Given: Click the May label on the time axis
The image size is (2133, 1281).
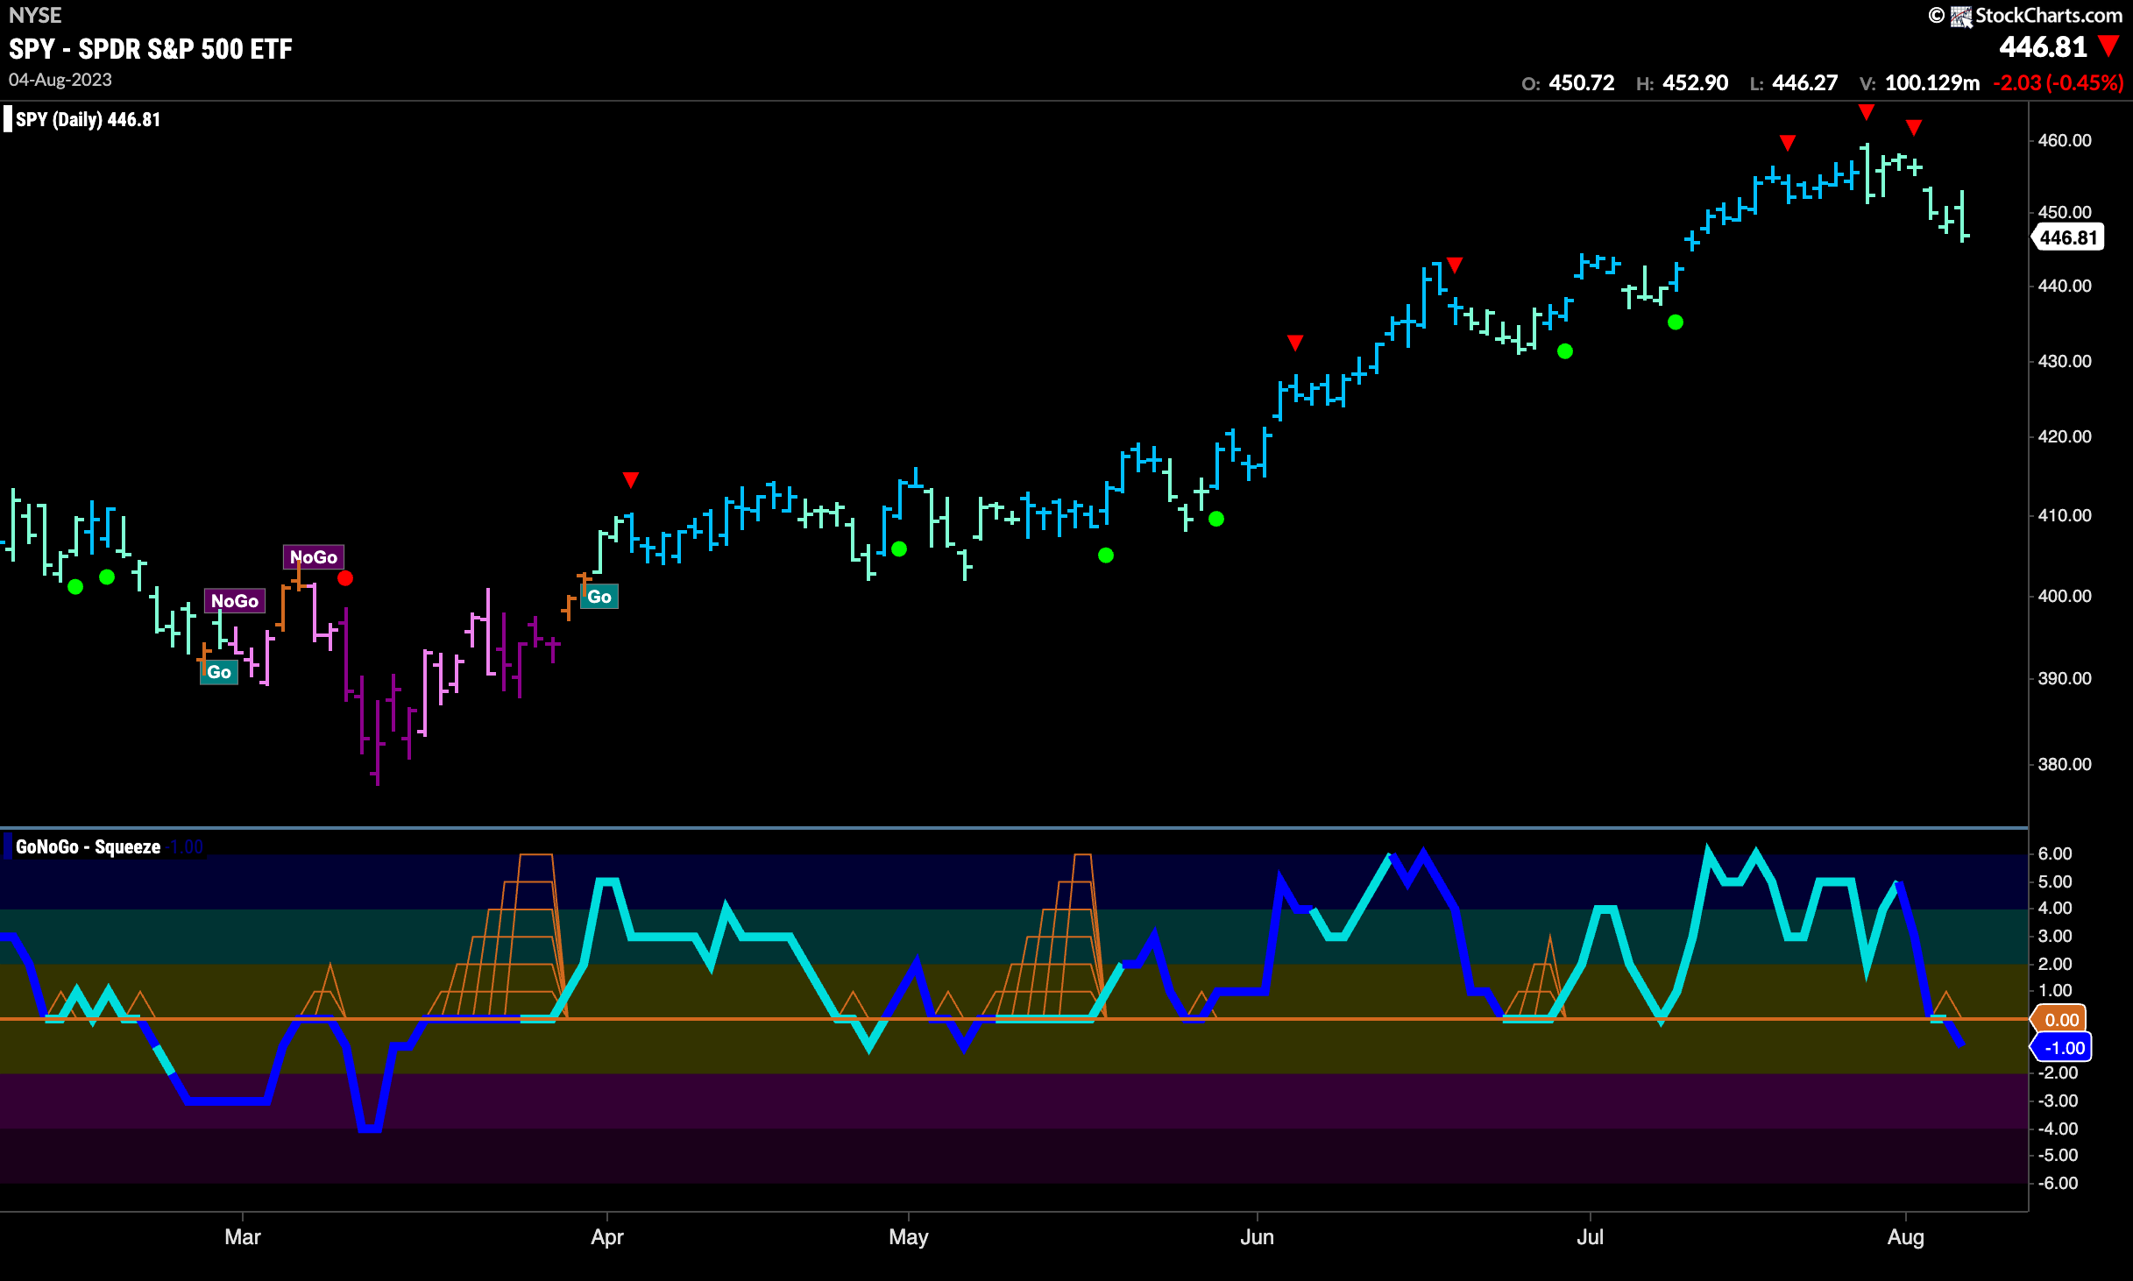Looking at the screenshot, I should tap(909, 1237).
